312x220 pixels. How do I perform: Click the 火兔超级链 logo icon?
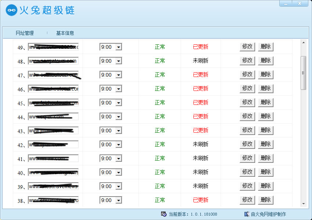pos(11,10)
